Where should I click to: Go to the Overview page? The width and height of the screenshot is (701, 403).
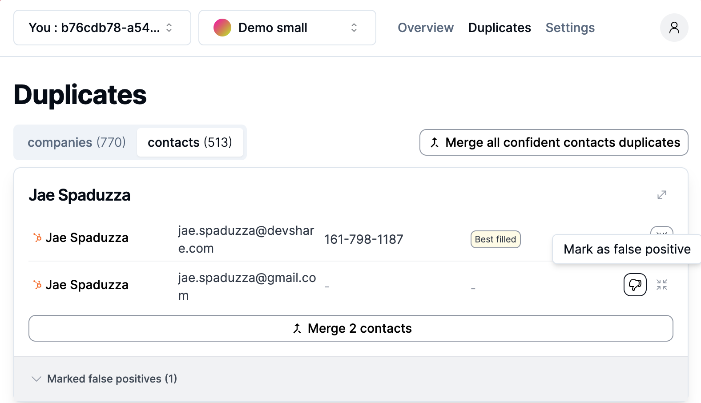point(425,28)
